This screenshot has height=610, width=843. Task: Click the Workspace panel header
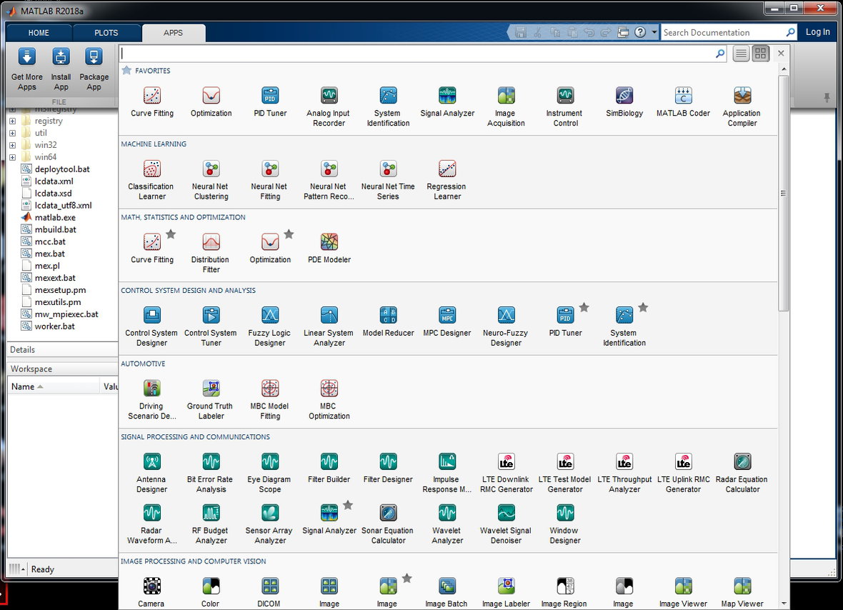tap(62, 369)
